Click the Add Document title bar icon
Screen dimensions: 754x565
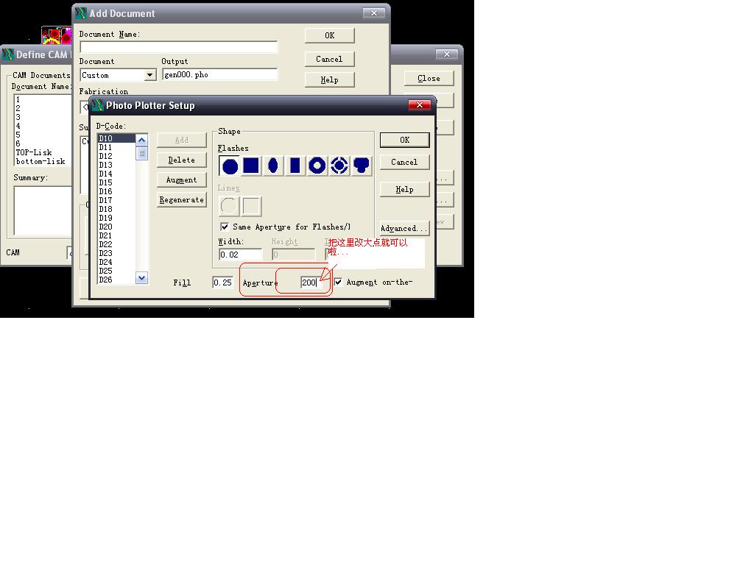click(x=81, y=13)
